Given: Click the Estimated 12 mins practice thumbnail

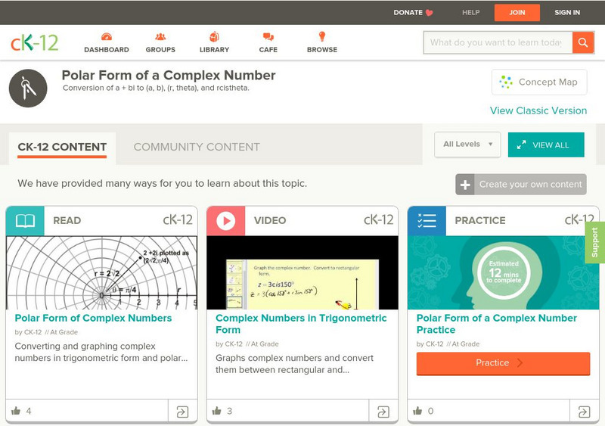Looking at the screenshot, I should pos(503,272).
